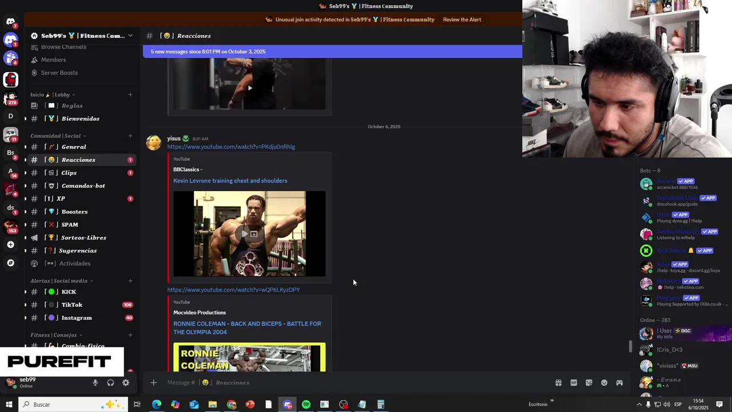Expand threads arrow beside Bienvenidos channel
The height and width of the screenshot is (412, 732).
25,118
